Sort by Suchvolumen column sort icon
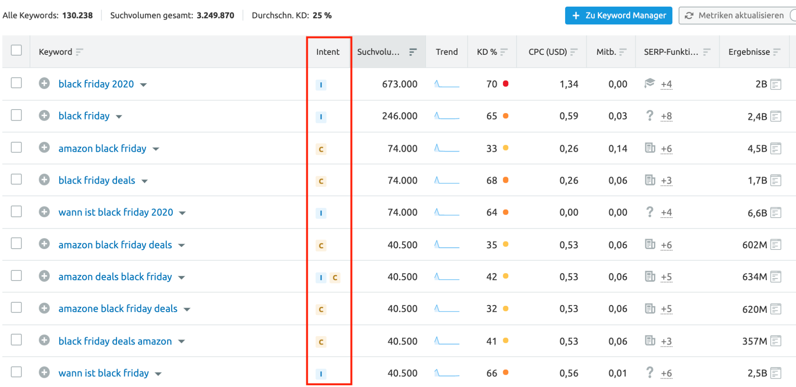Image resolution: width=796 pixels, height=387 pixels. click(413, 52)
